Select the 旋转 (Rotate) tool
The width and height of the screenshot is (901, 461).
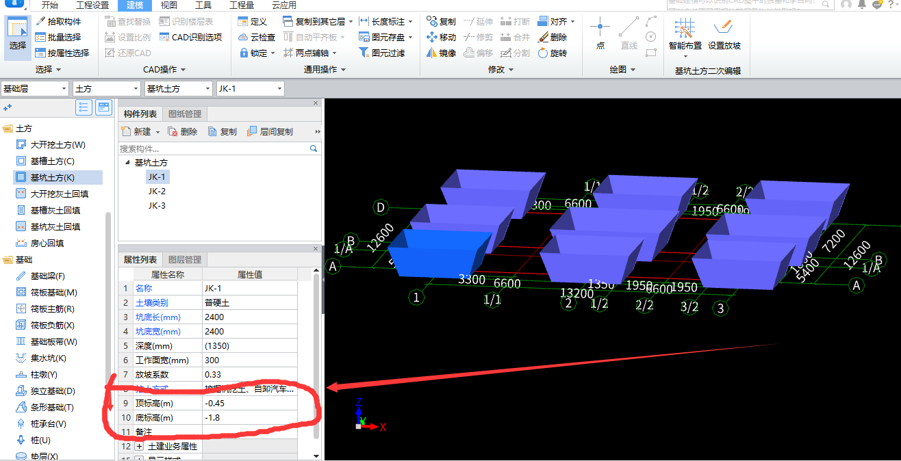pyautogui.click(x=553, y=53)
